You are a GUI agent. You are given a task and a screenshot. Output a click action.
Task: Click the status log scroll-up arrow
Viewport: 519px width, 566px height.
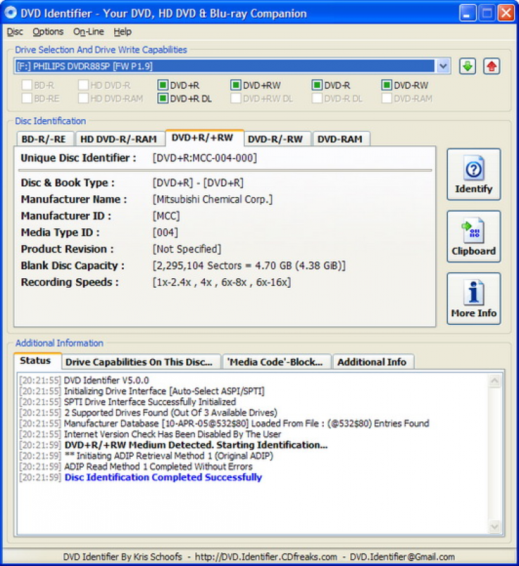coord(495,381)
